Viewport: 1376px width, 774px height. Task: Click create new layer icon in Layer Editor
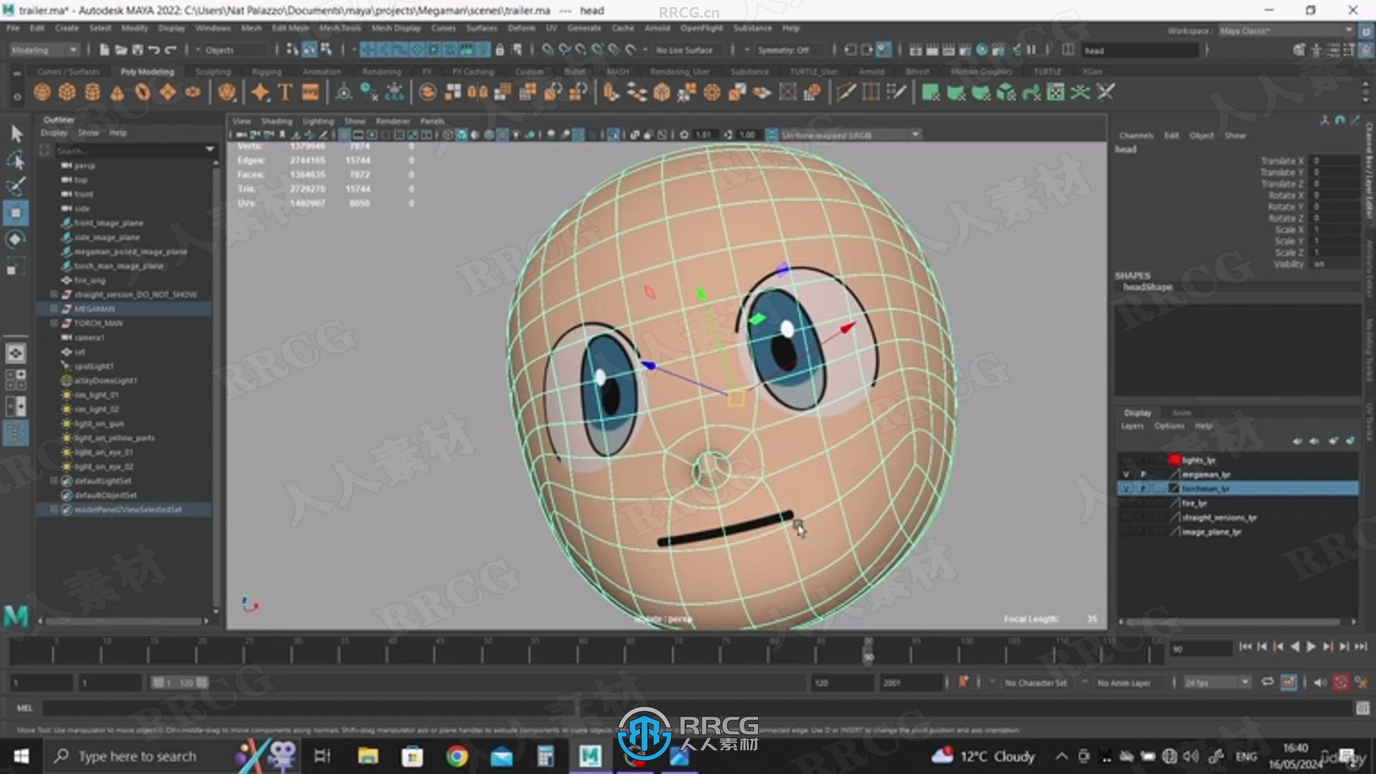1333,441
